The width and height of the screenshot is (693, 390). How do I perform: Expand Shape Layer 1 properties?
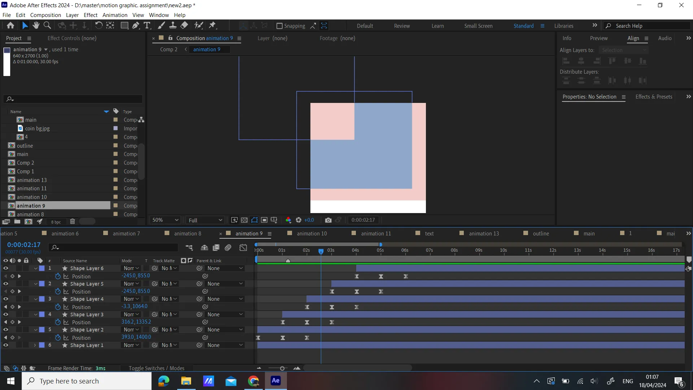tap(35, 345)
